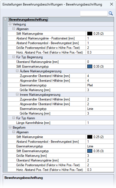This screenshot has height=188, width=116.
Task: Collapse Allgemein group under Biegeform
Action: pos(14,132)
